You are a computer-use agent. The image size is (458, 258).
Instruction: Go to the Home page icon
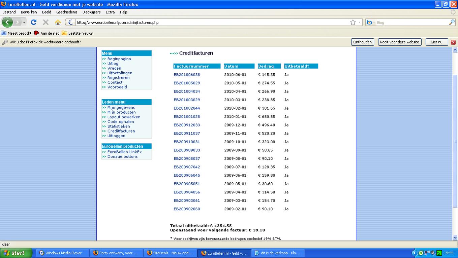(x=58, y=22)
